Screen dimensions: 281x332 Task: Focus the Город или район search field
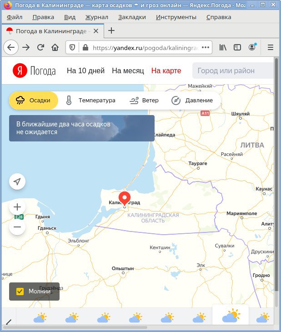click(233, 70)
